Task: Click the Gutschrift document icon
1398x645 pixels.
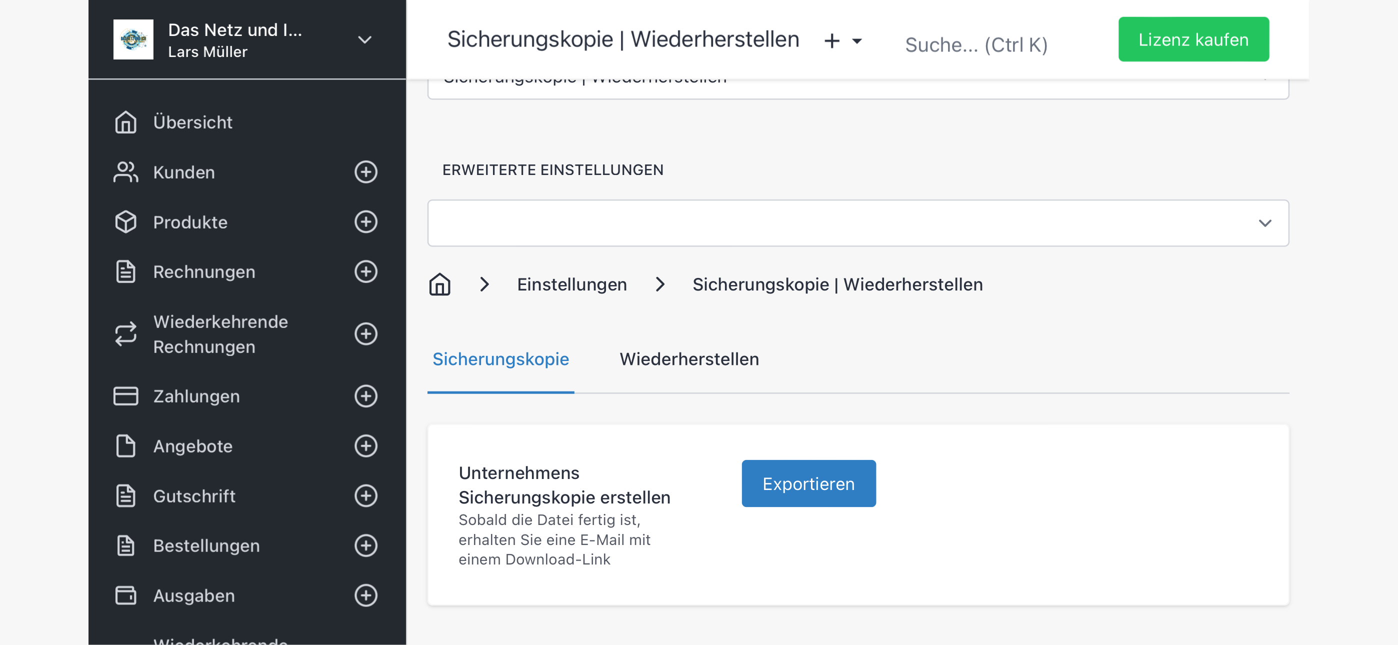Action: coord(125,495)
